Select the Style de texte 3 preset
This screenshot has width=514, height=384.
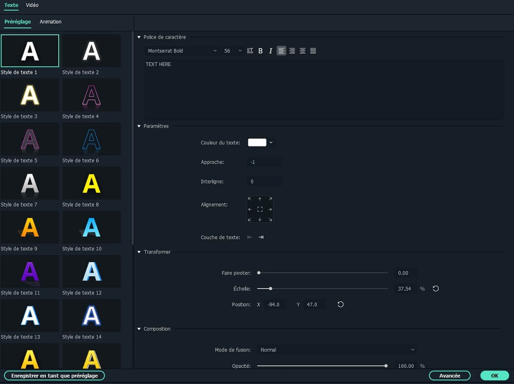tap(30, 95)
